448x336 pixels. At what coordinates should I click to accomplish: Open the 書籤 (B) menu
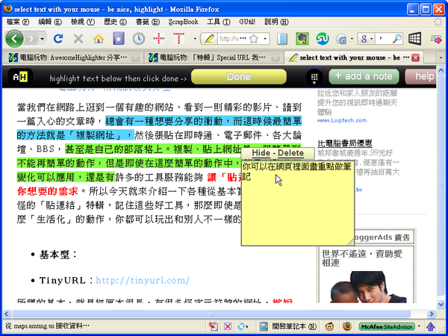[x=147, y=22]
